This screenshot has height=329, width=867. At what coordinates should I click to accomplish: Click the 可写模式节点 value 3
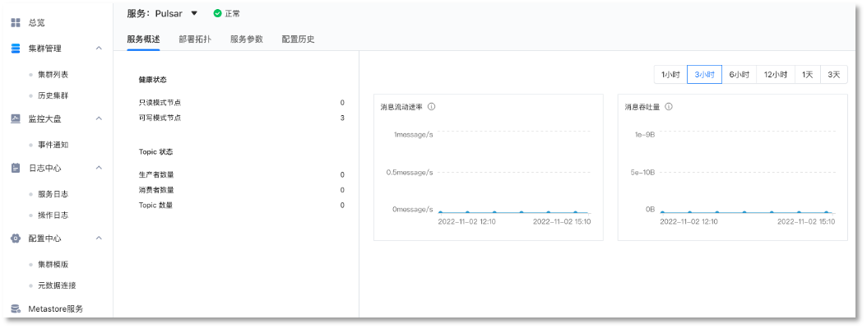342,118
